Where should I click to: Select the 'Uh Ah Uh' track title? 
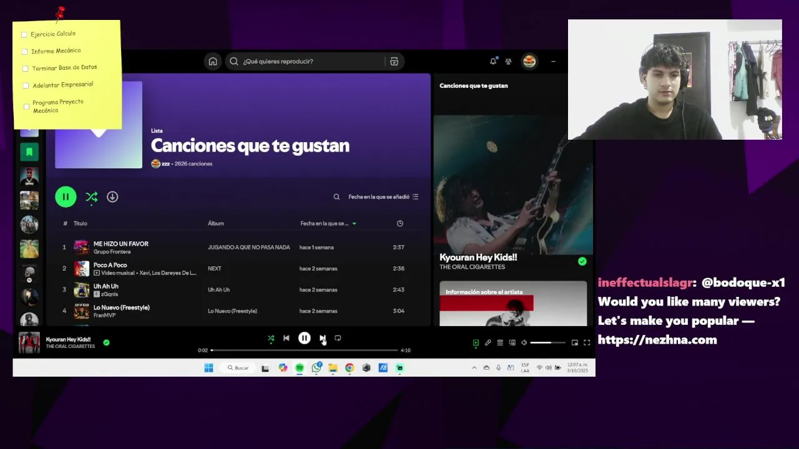coord(105,286)
